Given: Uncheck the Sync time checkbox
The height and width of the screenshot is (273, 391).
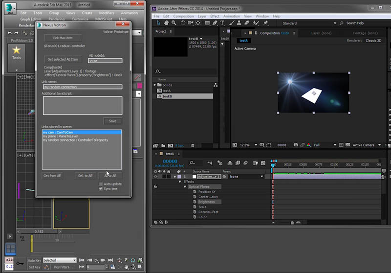Looking at the screenshot, I should pos(101,189).
